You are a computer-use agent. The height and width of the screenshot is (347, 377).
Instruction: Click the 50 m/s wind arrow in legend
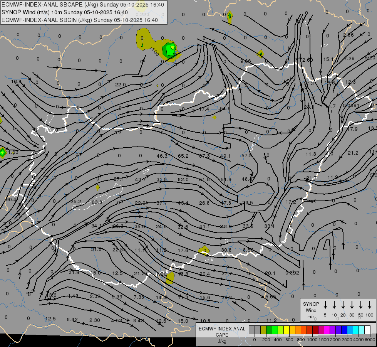tap(361, 305)
